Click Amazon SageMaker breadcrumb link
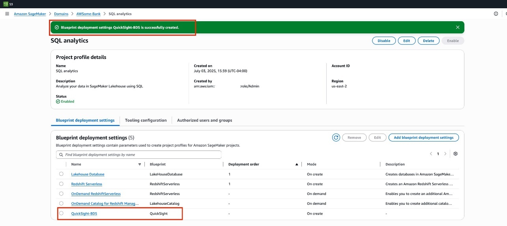 coord(30,14)
